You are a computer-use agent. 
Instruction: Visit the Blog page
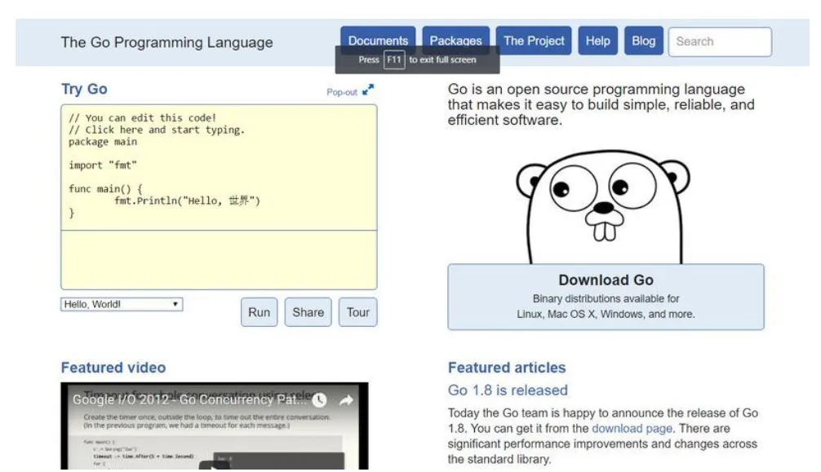tap(644, 41)
